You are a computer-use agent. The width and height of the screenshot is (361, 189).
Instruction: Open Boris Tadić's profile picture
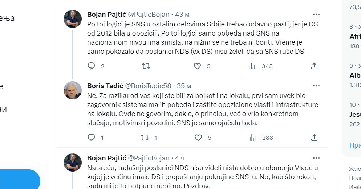[x=73, y=90]
